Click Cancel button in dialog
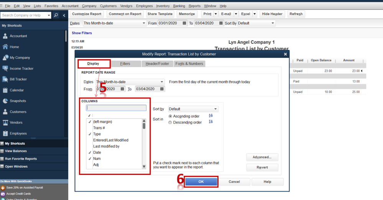The image size is (383, 200). (x=234, y=182)
